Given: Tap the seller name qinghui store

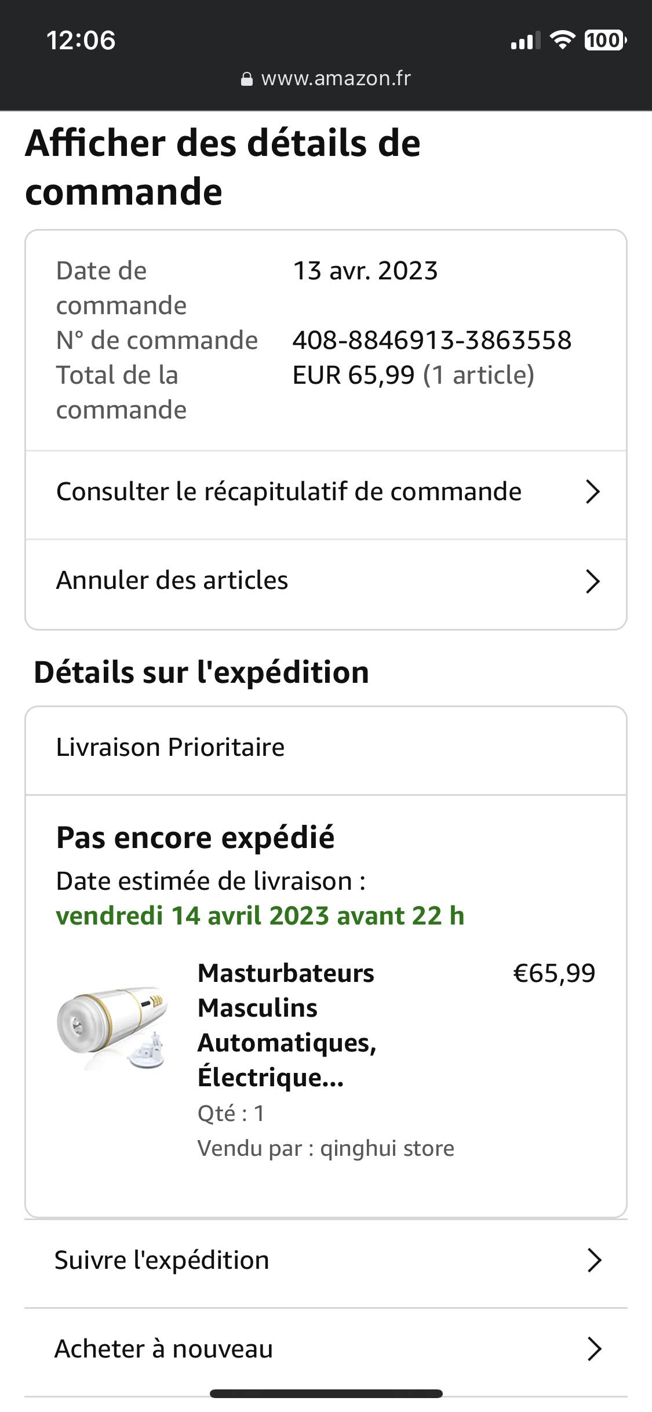Looking at the screenshot, I should pos(387,1148).
